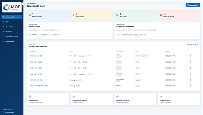Open Entreprises in the sidebar
203x115 pixels.
pos(12,32)
